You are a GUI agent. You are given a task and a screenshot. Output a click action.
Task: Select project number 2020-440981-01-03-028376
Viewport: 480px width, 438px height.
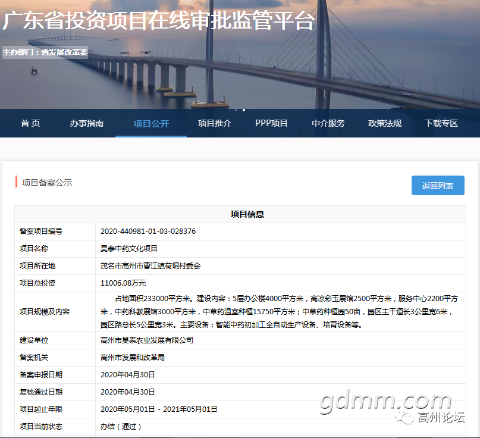(148, 231)
